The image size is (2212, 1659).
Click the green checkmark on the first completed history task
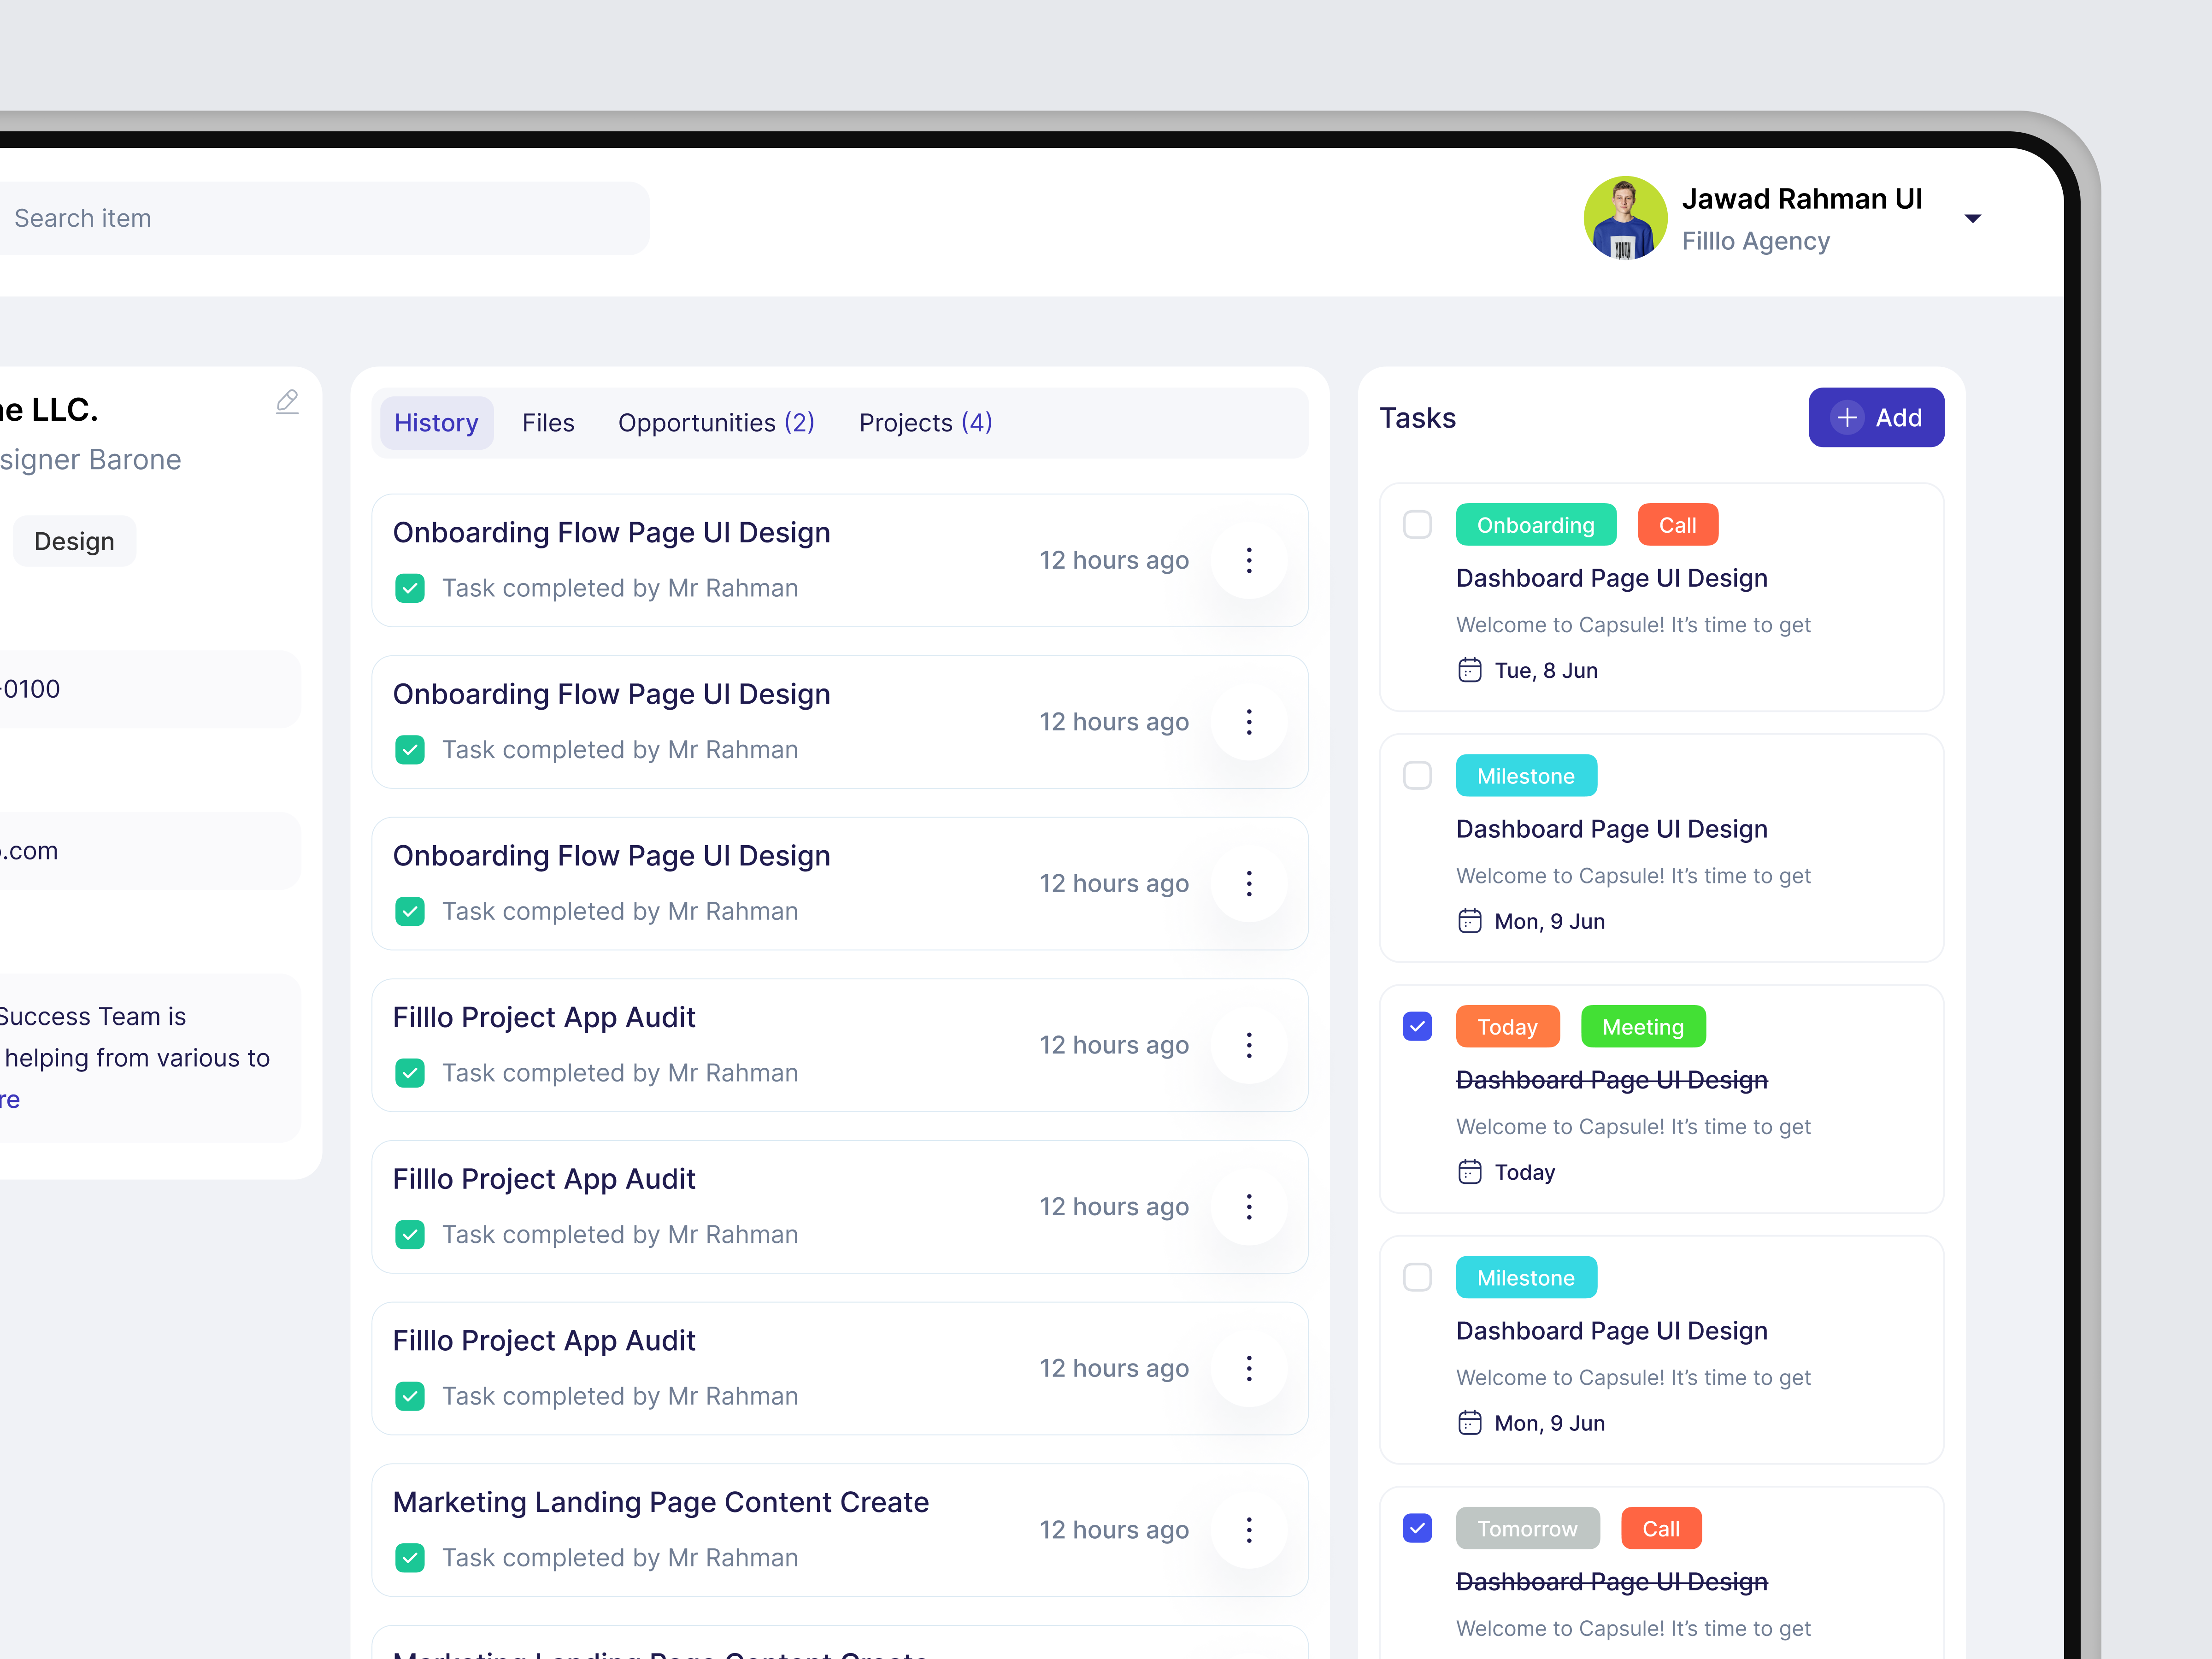(410, 588)
